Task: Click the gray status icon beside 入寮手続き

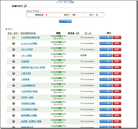Action: tap(14, 73)
